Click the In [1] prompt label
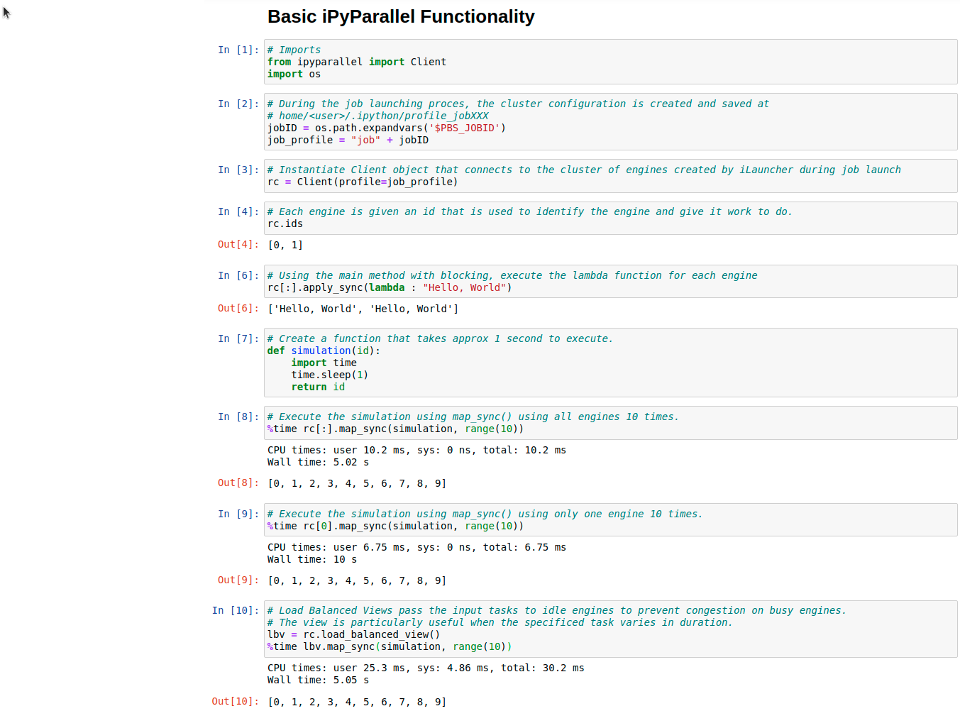The width and height of the screenshot is (960, 711). pos(238,50)
